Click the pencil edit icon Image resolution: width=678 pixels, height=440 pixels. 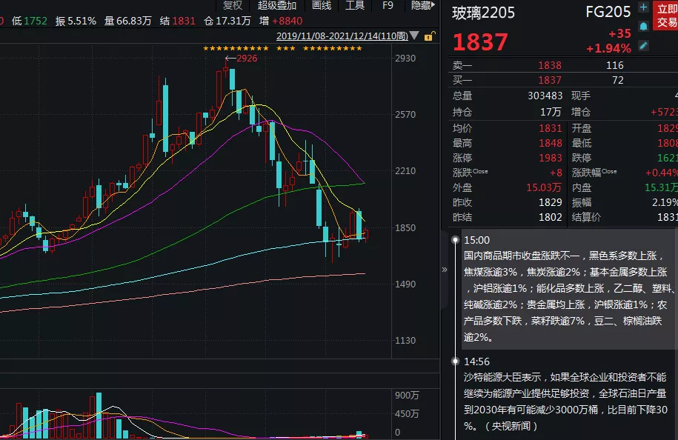point(643,46)
